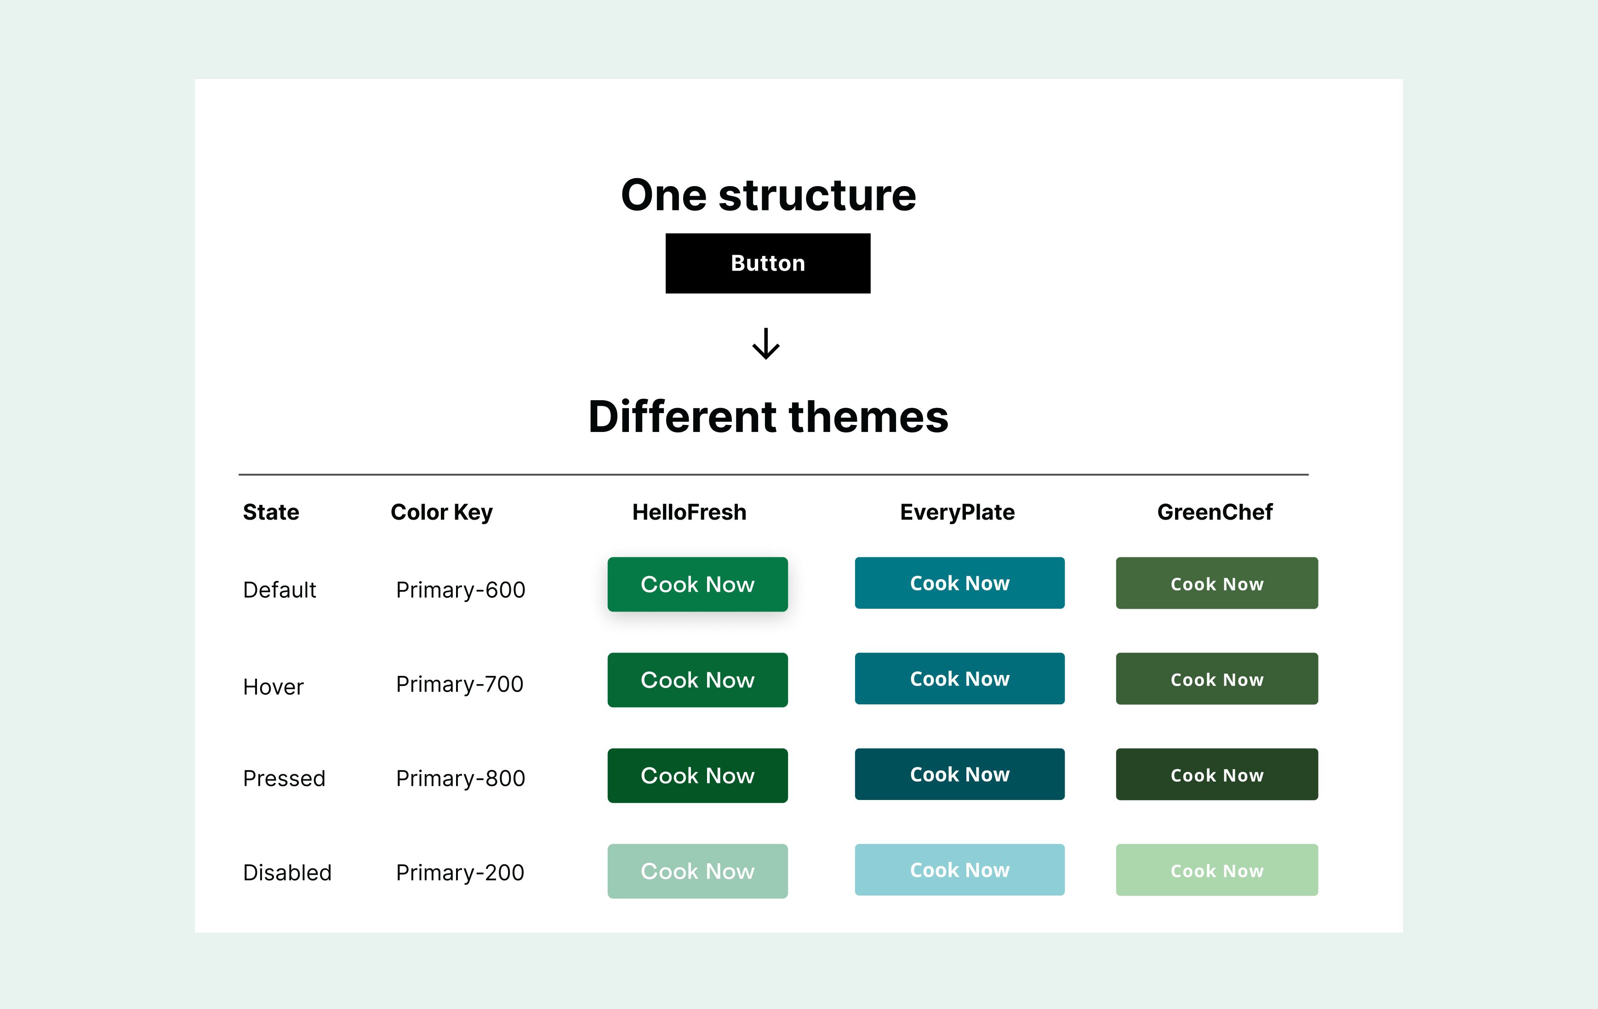Image resolution: width=1598 pixels, height=1009 pixels.
Task: Select the State column header
Action: [271, 512]
